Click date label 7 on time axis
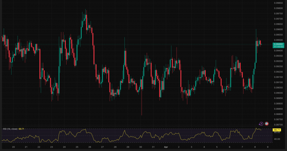287x151 pixels. [x=242, y=147]
